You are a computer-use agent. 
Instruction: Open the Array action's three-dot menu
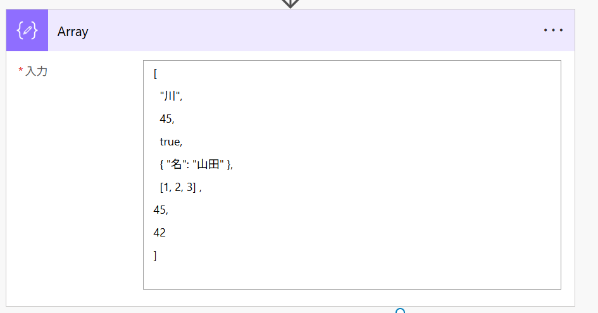click(x=552, y=30)
